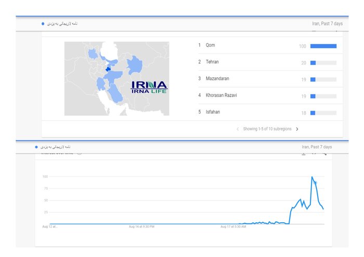364x257 pixels.
Task: Open the Isfahan subregion entry
Action: pyautogui.click(x=213, y=112)
